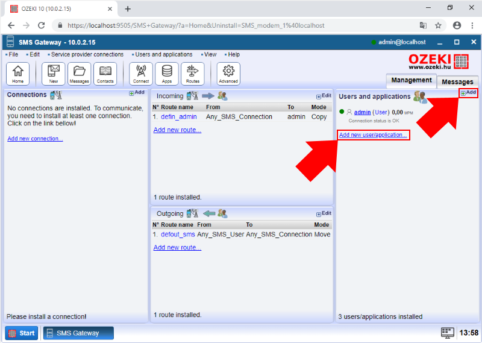The width and height of the screenshot is (482, 343).
Task: Click the browser address bar URL
Action: [196, 25]
